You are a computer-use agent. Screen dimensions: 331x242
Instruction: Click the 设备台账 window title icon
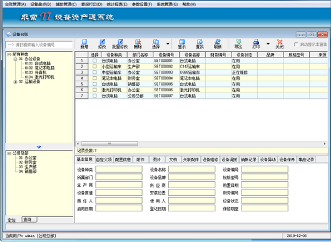point(9,34)
